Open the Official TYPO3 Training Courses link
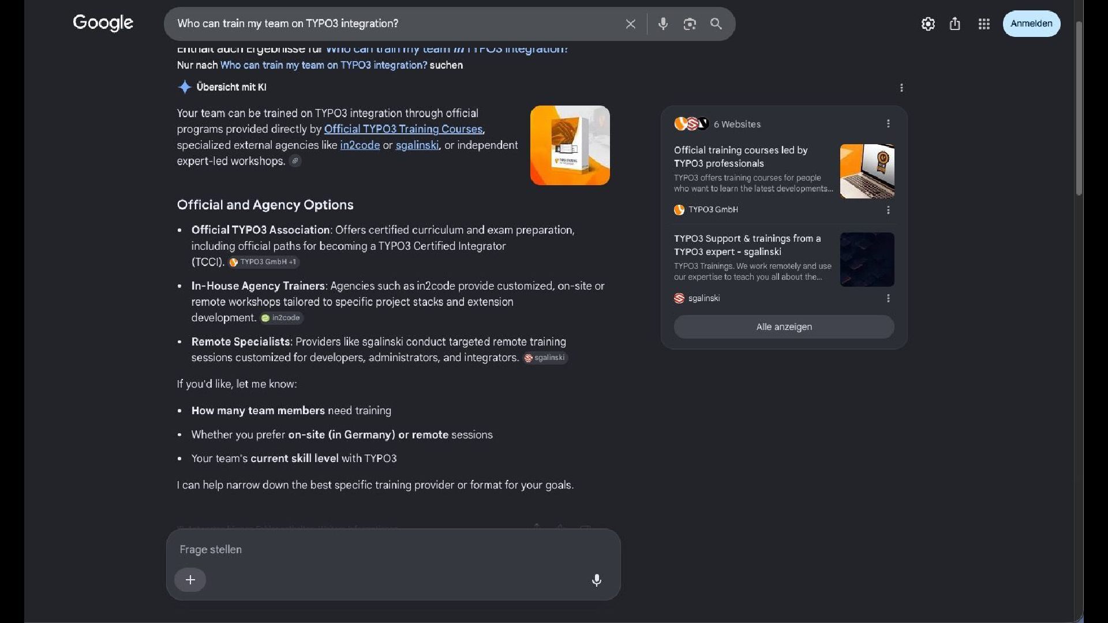 pos(403,129)
